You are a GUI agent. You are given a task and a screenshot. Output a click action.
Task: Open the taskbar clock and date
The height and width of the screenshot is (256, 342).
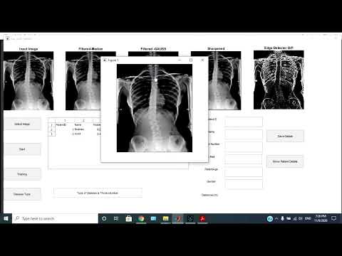321,218
